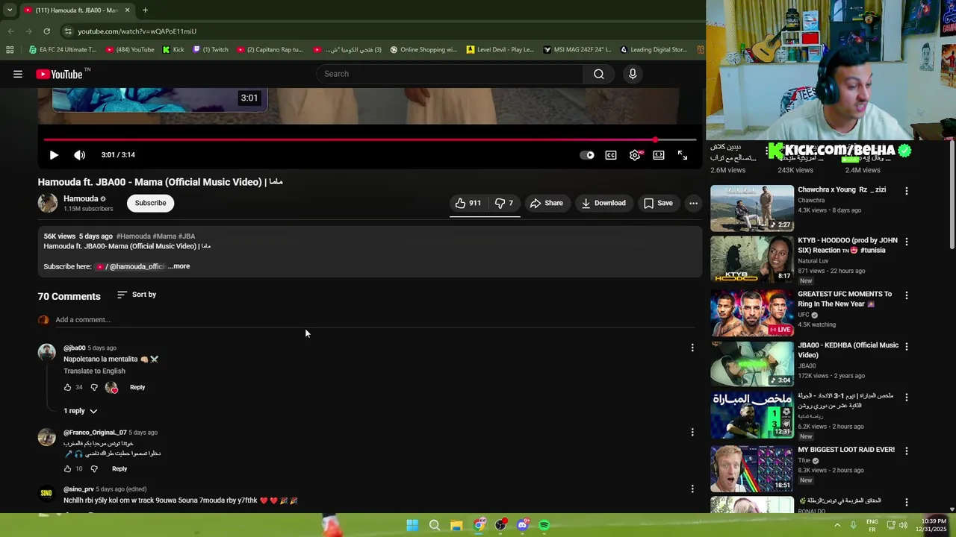Reply to the @jba00 comment
This screenshot has width=956, height=537.
pos(137,387)
